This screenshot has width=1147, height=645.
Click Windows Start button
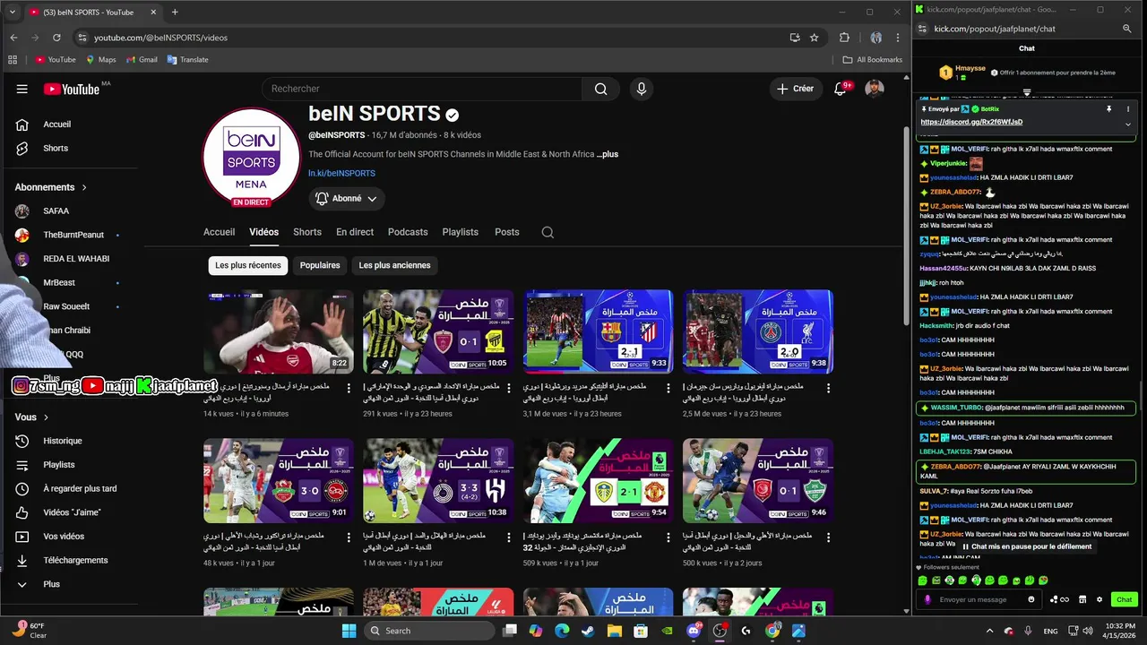click(x=349, y=631)
